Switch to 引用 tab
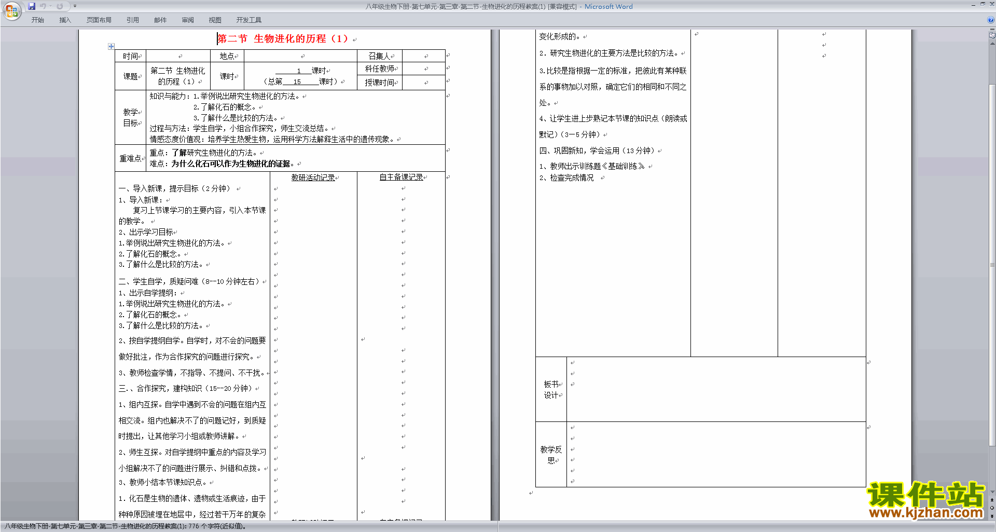The width and height of the screenshot is (996, 532). coord(132,20)
